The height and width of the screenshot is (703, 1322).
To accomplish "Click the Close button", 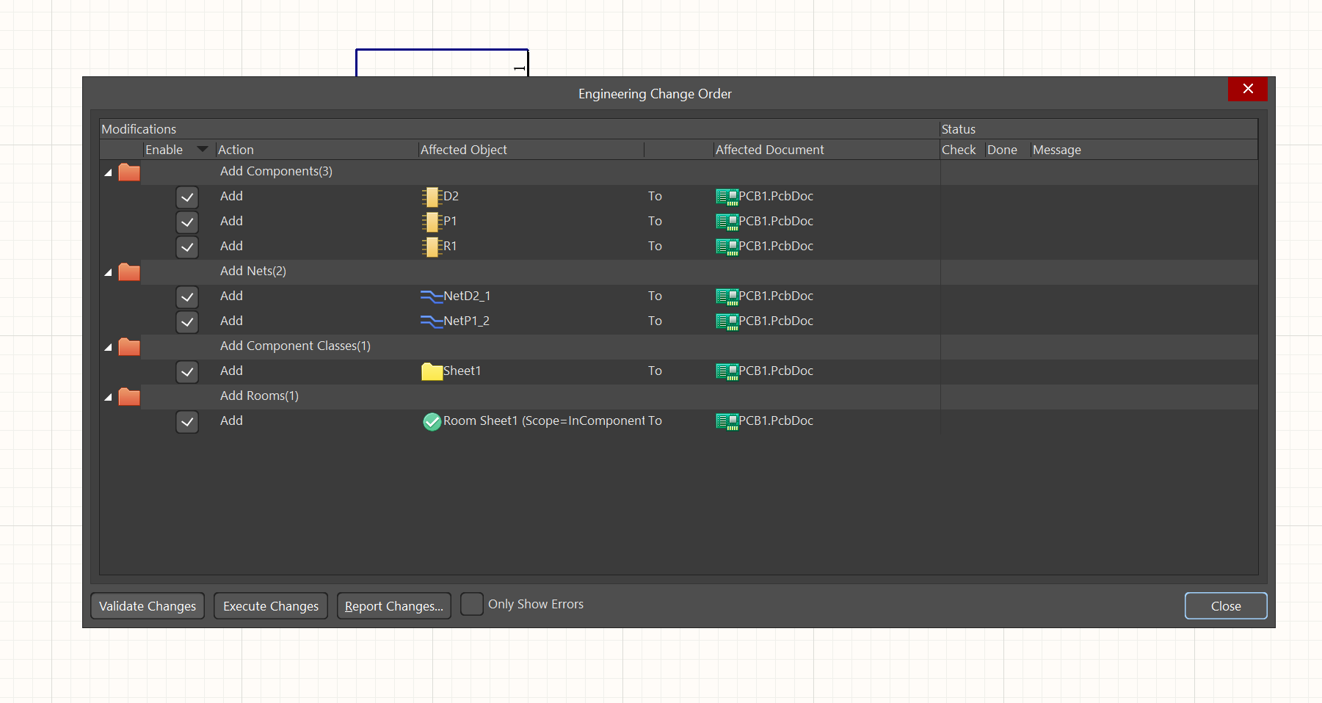I will pyautogui.click(x=1226, y=606).
